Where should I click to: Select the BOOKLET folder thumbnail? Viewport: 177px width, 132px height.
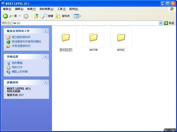pyautogui.click(x=66, y=37)
